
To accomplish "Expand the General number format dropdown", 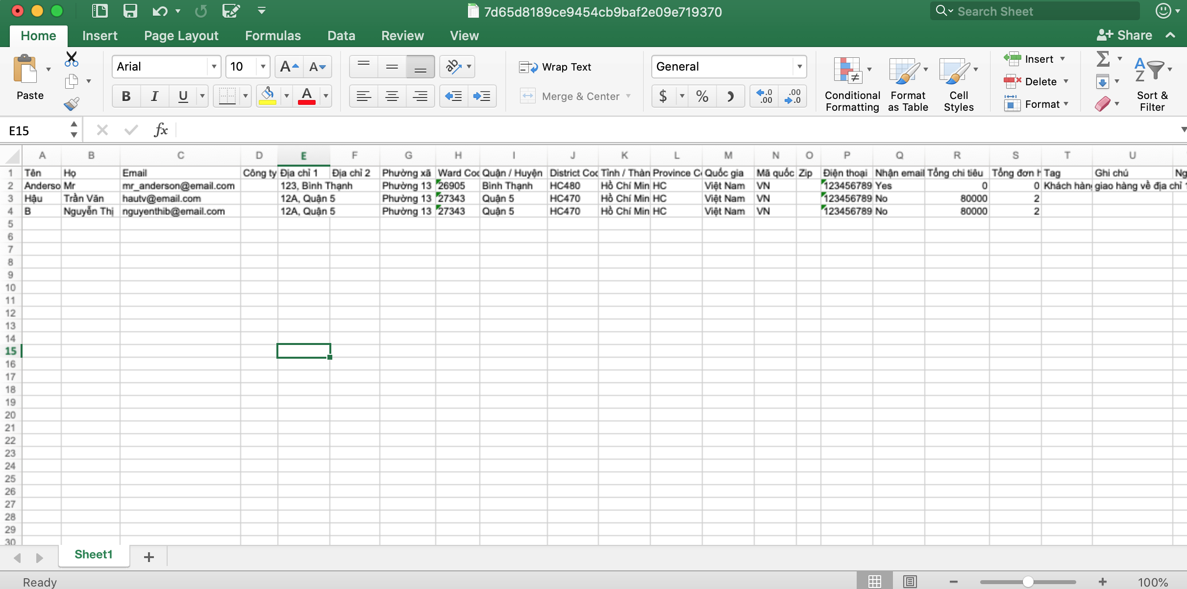I will pos(799,67).
